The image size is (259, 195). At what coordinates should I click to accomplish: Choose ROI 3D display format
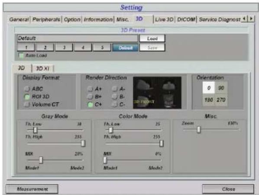[x=27, y=97]
